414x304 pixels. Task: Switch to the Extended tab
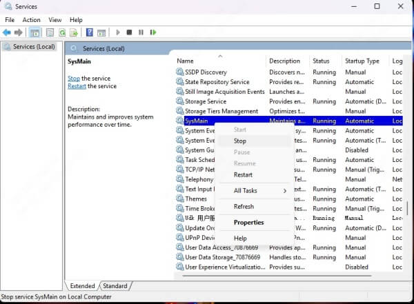82,286
